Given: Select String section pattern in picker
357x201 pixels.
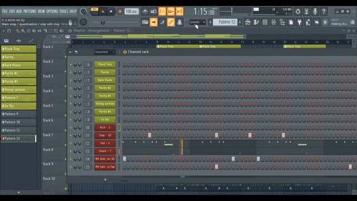Looking at the screenshot, I should point(18,89).
